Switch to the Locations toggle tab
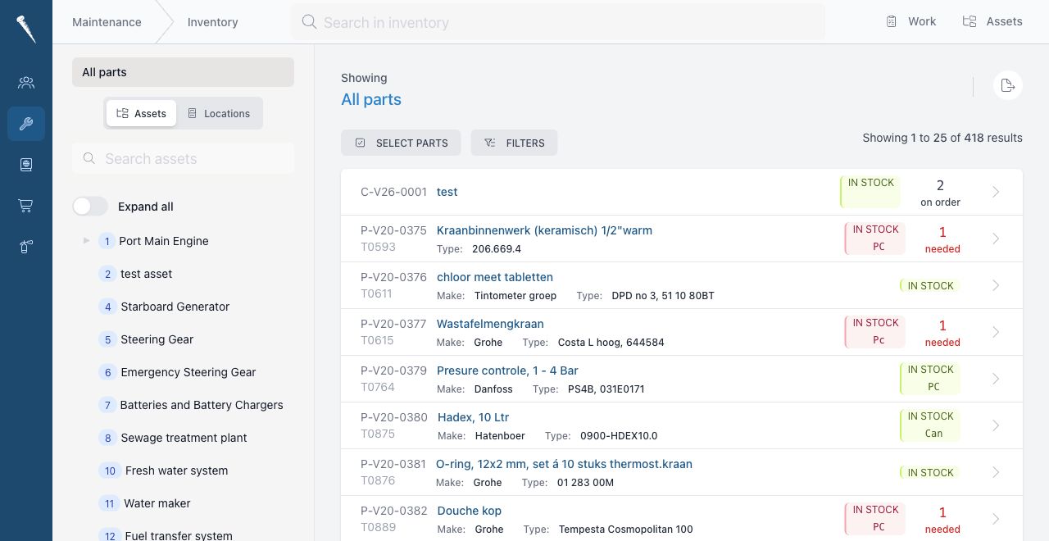The width and height of the screenshot is (1049, 541). (x=219, y=114)
